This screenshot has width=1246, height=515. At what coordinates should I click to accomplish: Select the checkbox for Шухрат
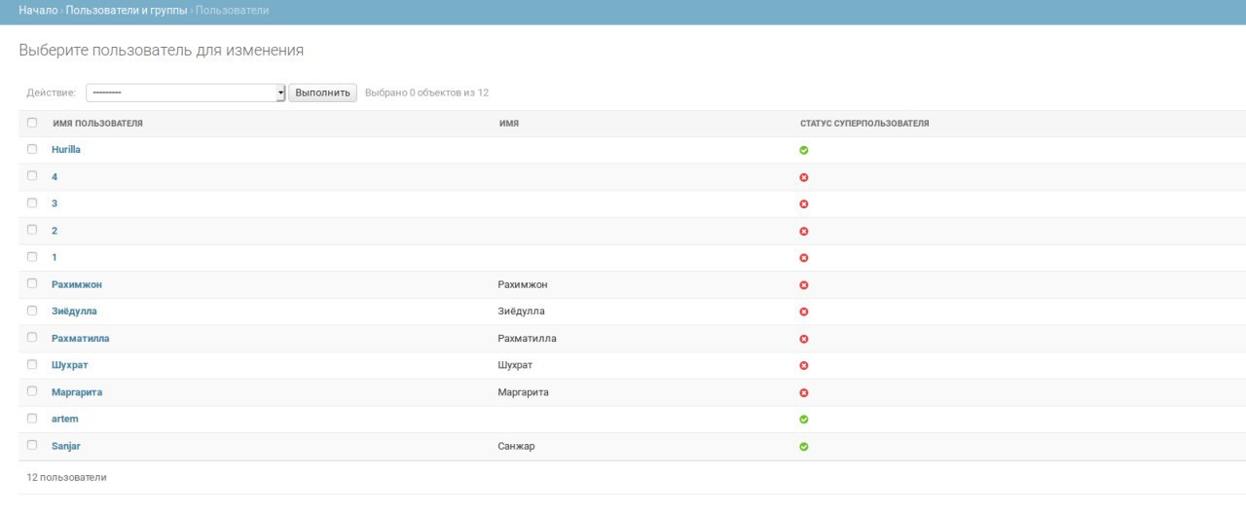pos(32,364)
